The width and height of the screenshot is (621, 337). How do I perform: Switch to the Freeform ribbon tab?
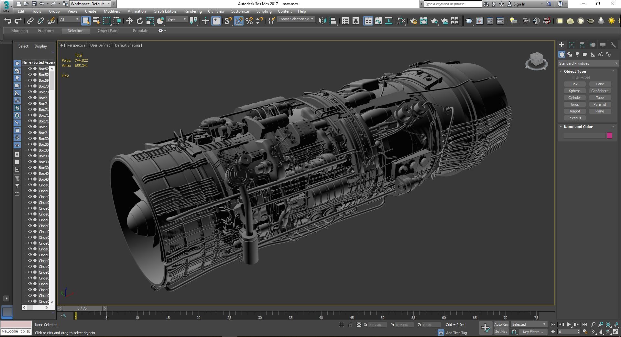pyautogui.click(x=46, y=31)
